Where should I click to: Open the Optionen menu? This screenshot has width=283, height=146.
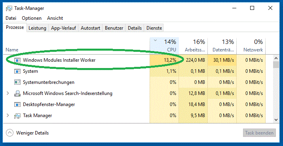coord(32,18)
